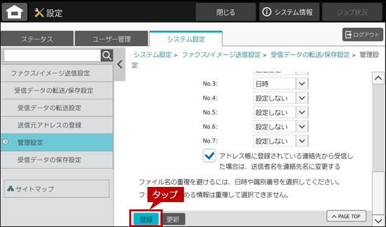Open 受信データの転送設定 in the sidebar
The image size is (386, 227).
56,108
